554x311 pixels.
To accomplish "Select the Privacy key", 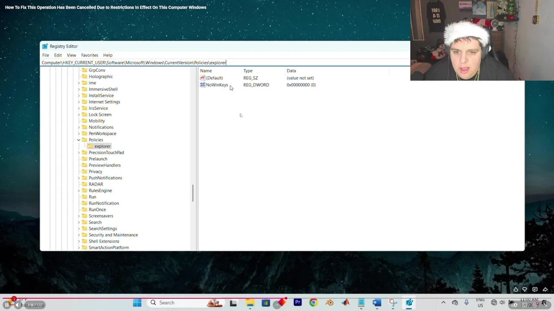I will (95, 171).
